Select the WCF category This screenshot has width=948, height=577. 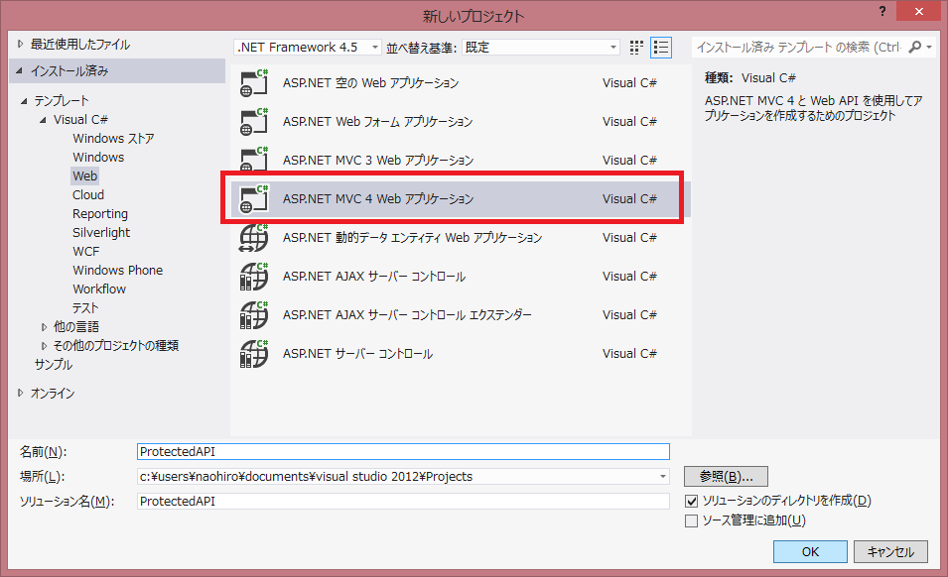pyautogui.click(x=85, y=251)
